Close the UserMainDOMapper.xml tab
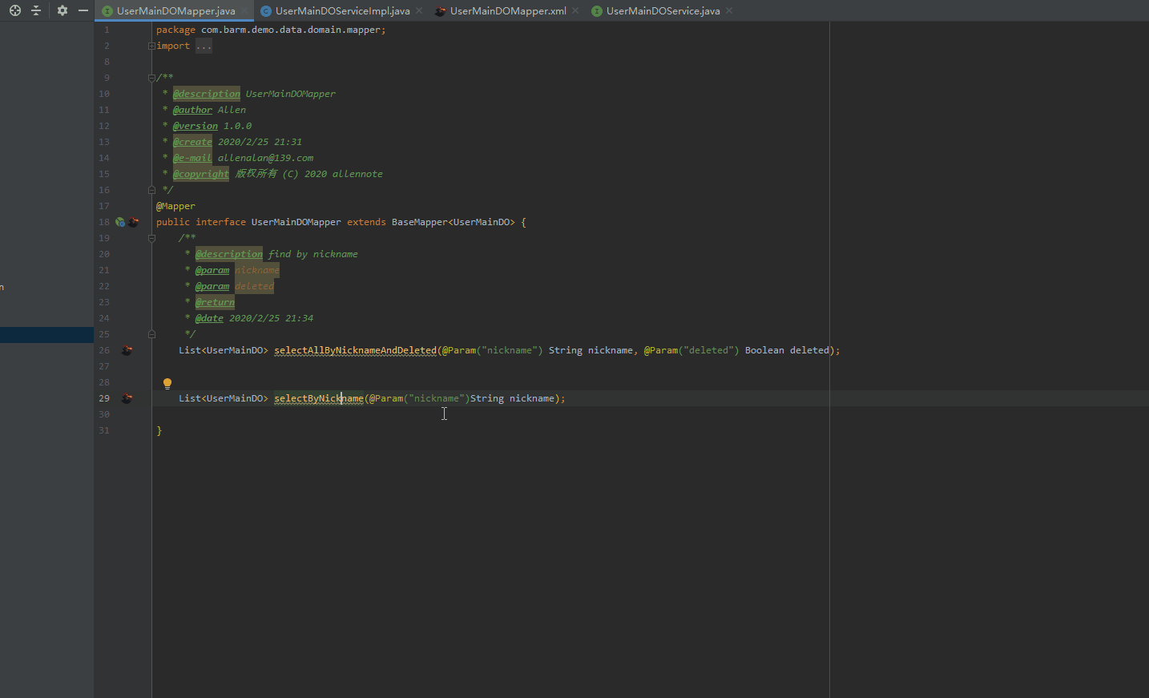 pyautogui.click(x=575, y=11)
